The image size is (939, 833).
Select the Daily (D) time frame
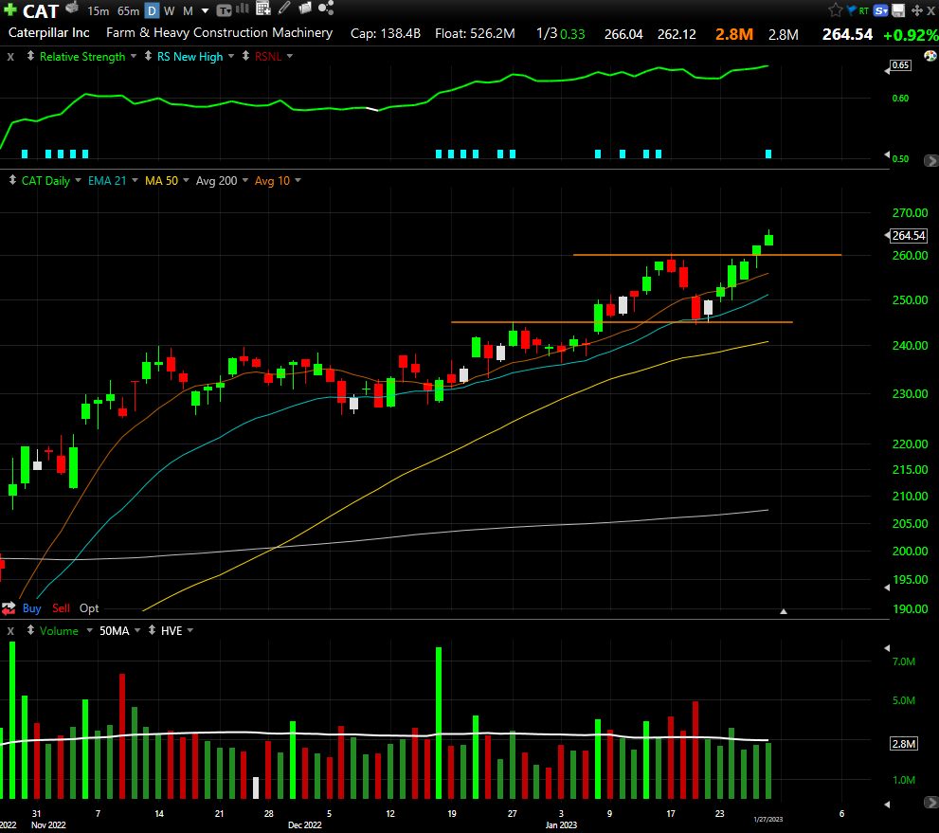tap(153, 10)
